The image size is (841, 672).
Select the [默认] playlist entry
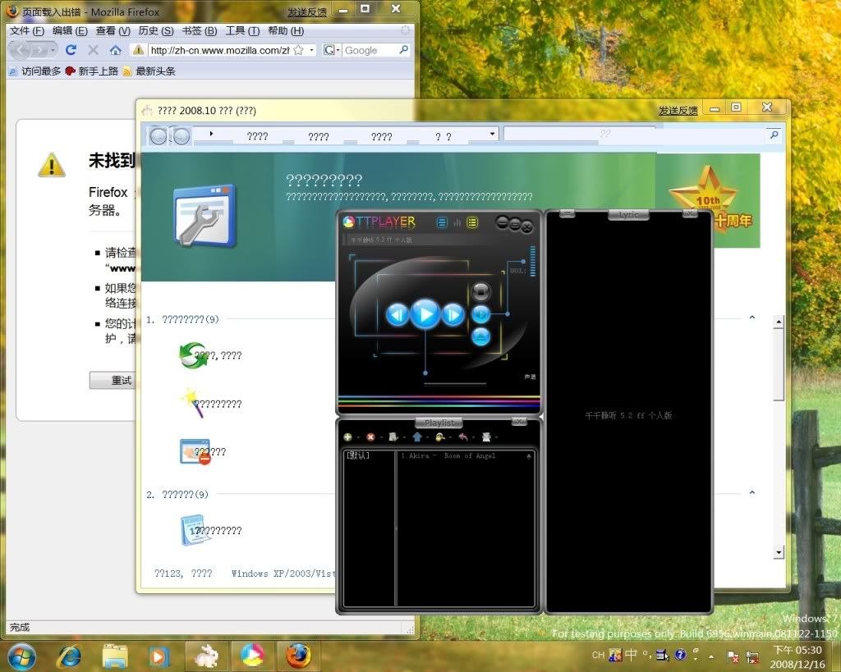pyautogui.click(x=358, y=455)
